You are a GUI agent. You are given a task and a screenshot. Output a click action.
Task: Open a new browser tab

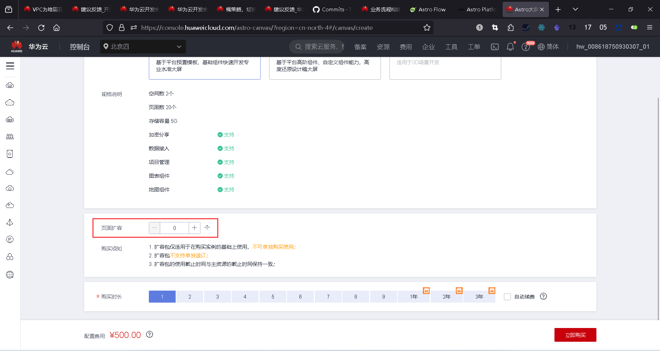pos(558,10)
